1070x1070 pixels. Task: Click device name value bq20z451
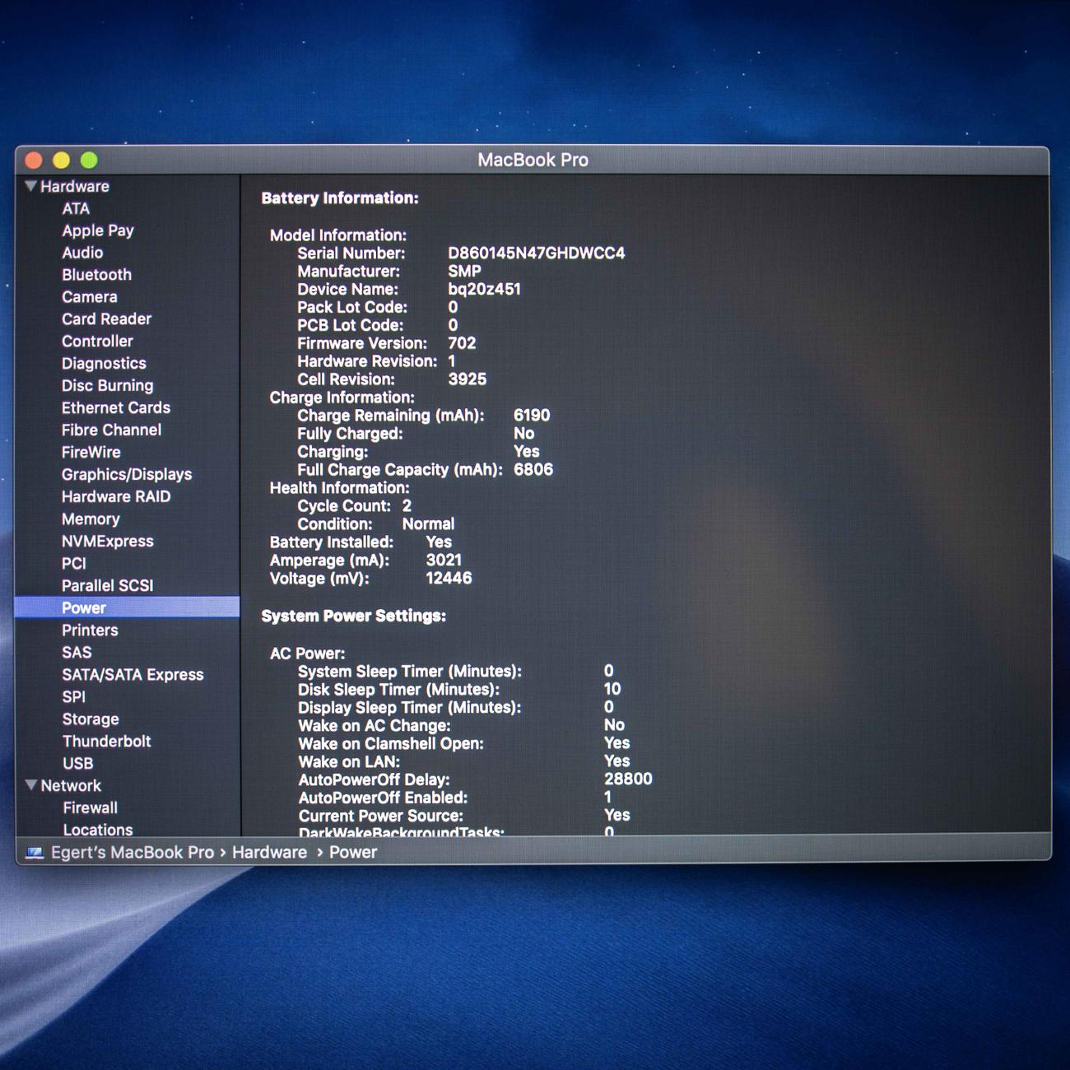[x=484, y=289]
